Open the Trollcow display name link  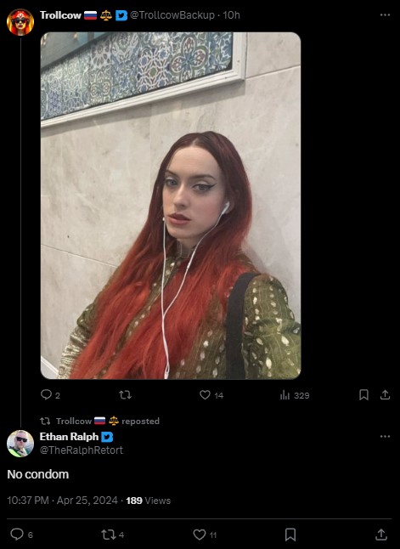pyautogui.click(x=60, y=15)
